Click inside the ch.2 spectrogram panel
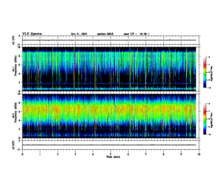 click(x=109, y=116)
